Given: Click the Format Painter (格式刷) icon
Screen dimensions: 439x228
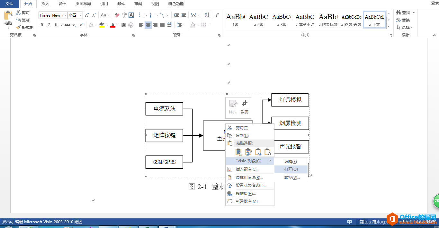Looking at the screenshot, I should pyautogui.click(x=18, y=27).
